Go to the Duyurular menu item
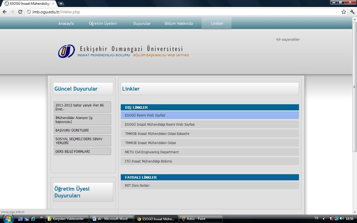Screen dimensions: 357x223 tap(142, 23)
